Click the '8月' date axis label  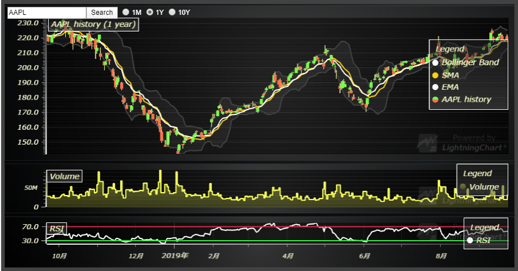point(441,256)
